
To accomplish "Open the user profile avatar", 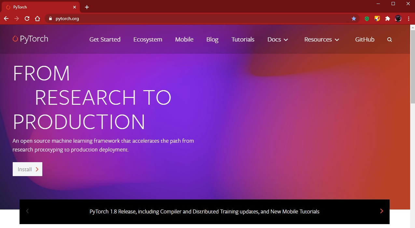I will [398, 19].
